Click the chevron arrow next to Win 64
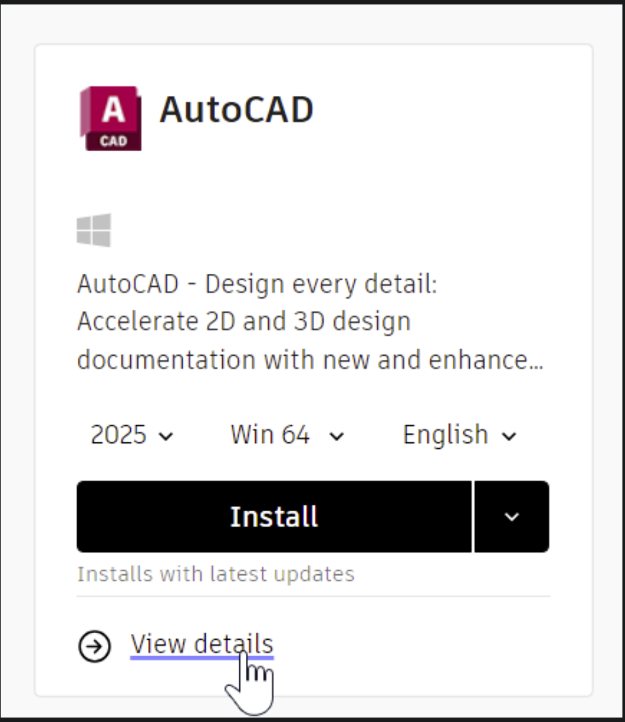 (x=336, y=437)
